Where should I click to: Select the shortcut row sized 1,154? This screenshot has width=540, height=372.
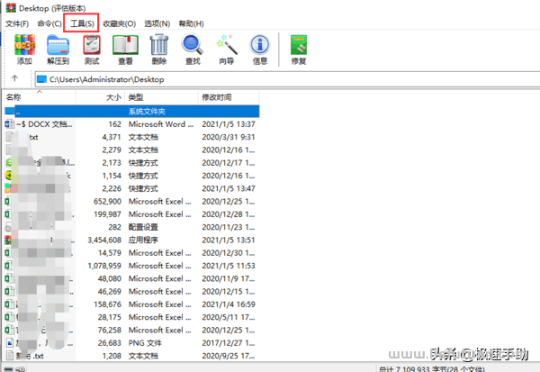[x=132, y=176]
